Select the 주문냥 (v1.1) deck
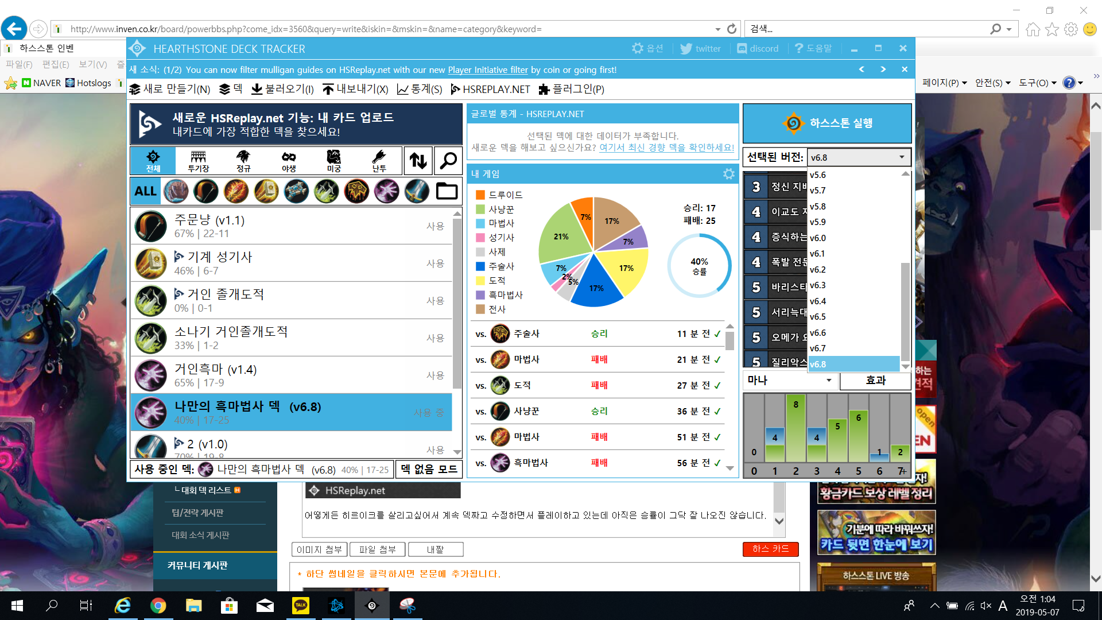Image resolution: width=1102 pixels, height=620 pixels. pos(291,226)
